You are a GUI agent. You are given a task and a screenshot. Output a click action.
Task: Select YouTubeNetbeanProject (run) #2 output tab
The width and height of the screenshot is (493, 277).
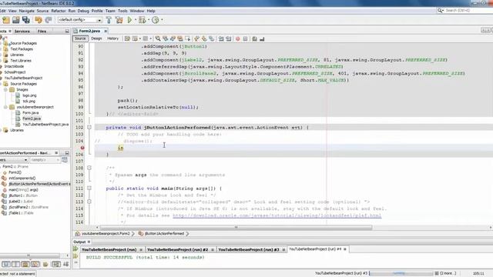click(177, 249)
